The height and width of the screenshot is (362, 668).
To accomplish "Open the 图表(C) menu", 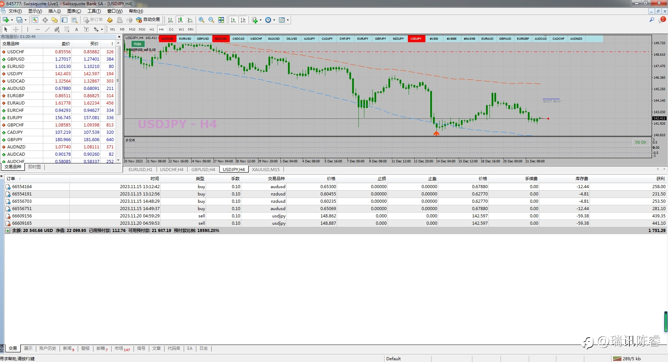I will (74, 11).
